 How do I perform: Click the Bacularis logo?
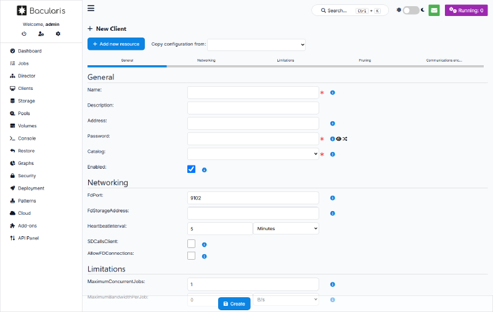[x=41, y=10]
